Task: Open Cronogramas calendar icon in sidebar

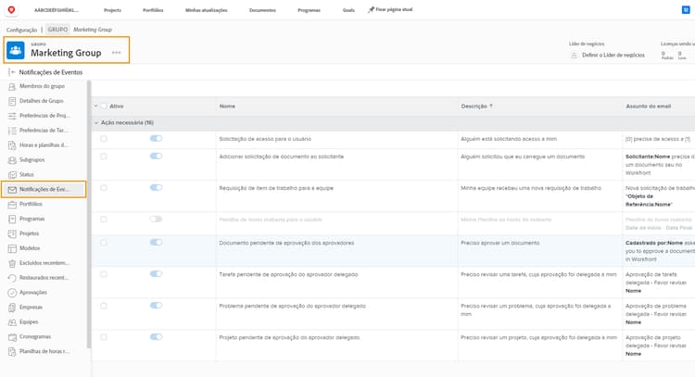Action: click(x=11, y=337)
